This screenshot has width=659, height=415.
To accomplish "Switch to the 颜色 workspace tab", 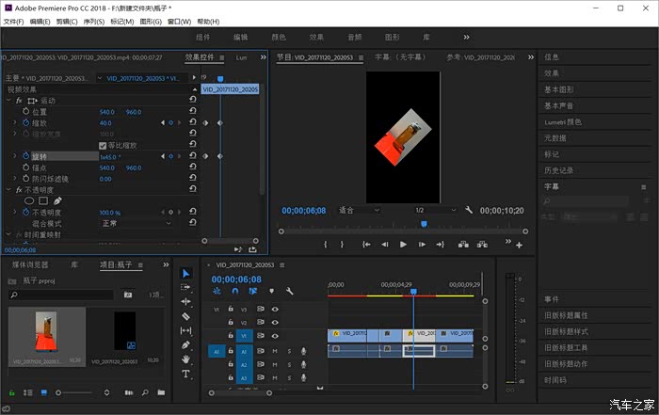I will [279, 38].
